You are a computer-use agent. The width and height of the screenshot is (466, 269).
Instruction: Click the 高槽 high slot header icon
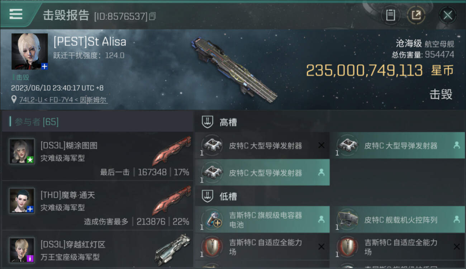pos(207,122)
